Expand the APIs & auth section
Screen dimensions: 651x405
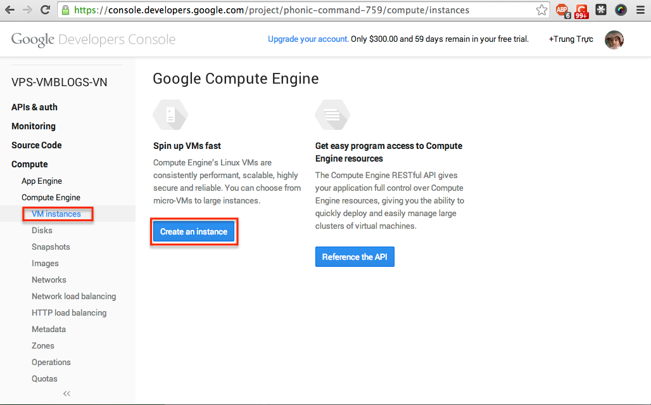click(34, 107)
